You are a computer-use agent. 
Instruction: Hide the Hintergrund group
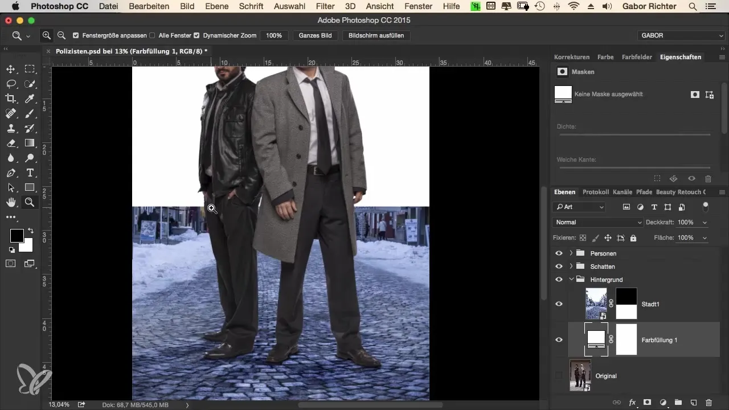(x=559, y=280)
